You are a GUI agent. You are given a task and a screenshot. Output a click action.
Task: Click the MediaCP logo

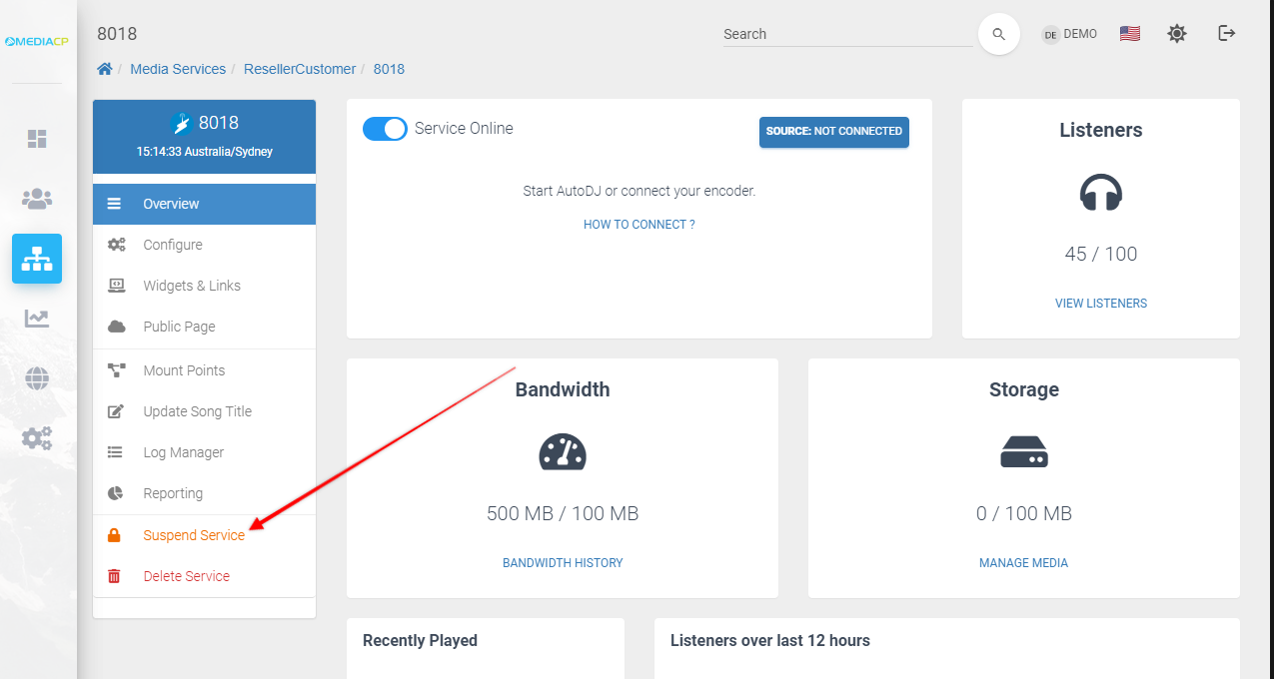(37, 41)
